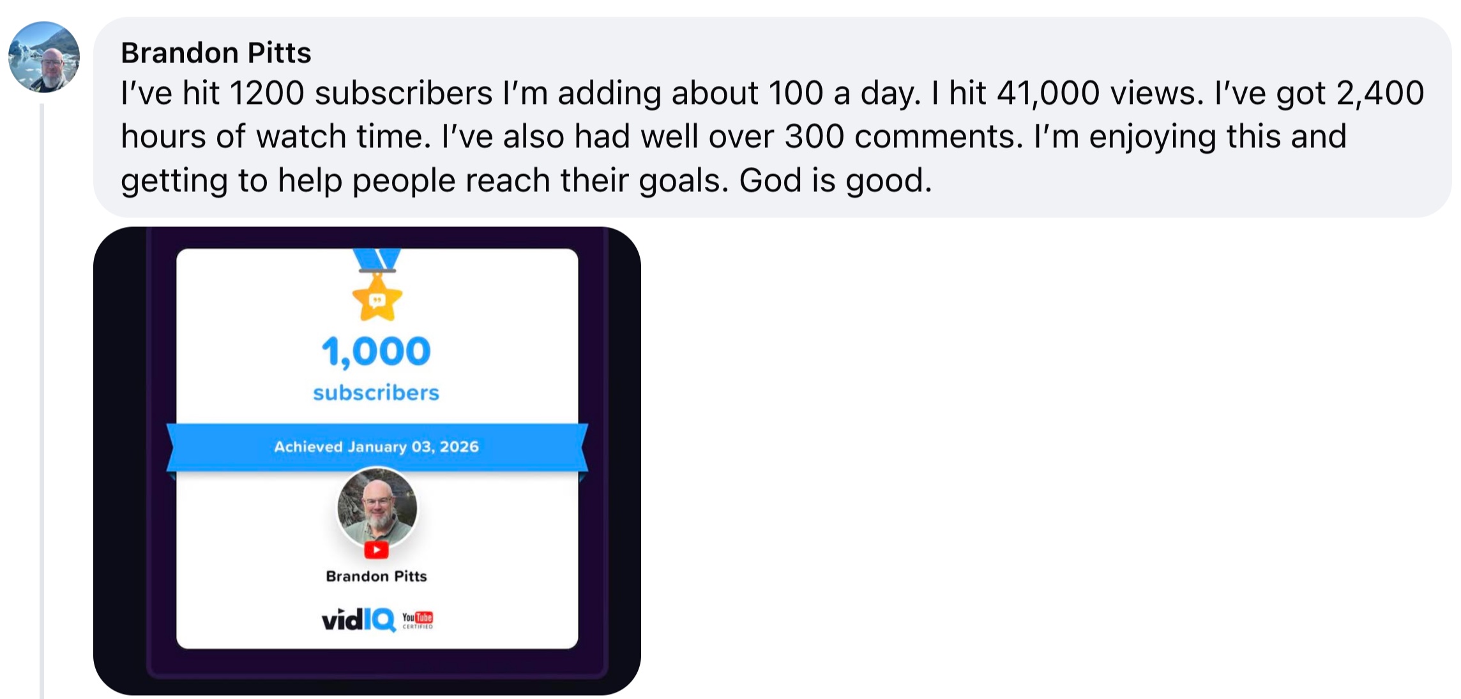Click the "1200 subscribers" text in the comment
Viewport: 1461px width, 699px height.
(361, 93)
